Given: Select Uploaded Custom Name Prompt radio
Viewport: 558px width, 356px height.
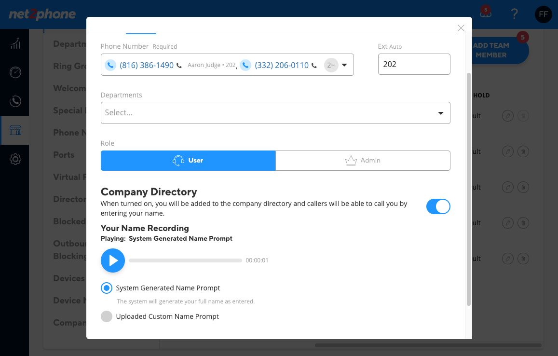Looking at the screenshot, I should tap(107, 316).
